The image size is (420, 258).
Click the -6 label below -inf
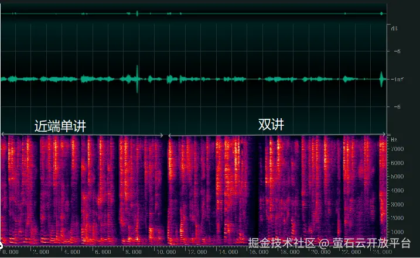tap(397, 107)
